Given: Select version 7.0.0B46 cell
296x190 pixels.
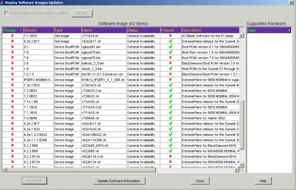Looking at the screenshot, I should point(38,118).
